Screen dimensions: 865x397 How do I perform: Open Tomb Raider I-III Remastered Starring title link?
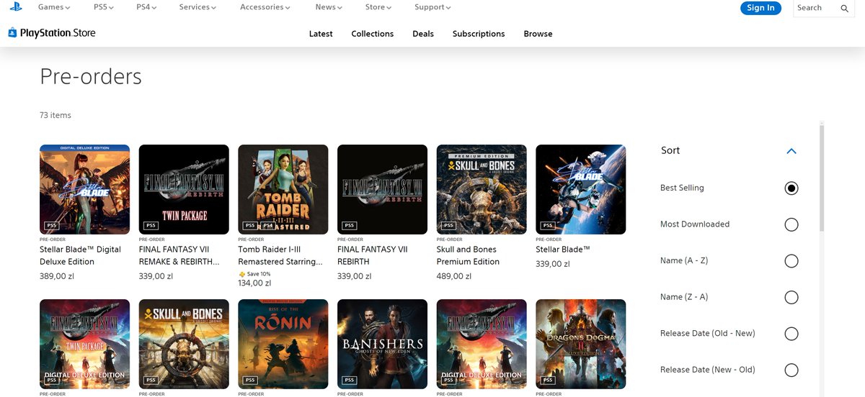[280, 255]
